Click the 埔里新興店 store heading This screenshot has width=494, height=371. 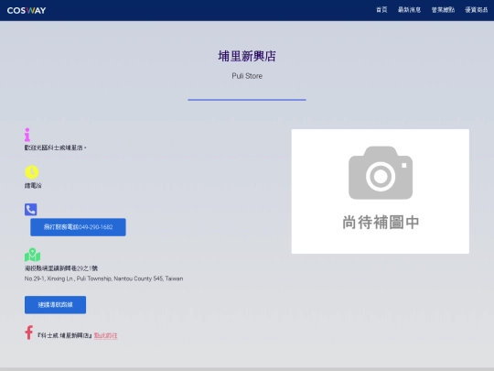(x=247, y=56)
